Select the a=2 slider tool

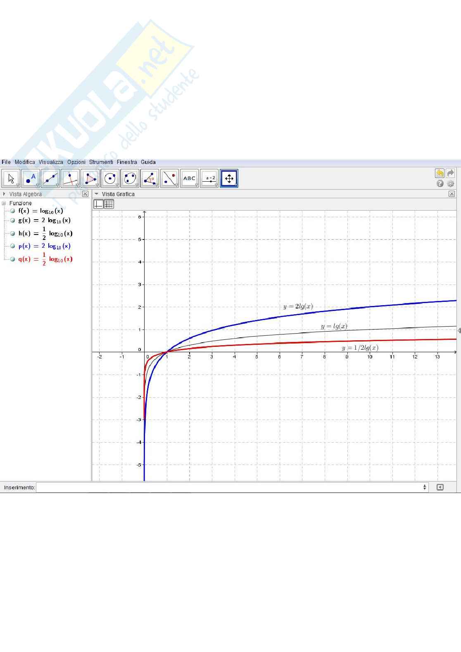209,178
